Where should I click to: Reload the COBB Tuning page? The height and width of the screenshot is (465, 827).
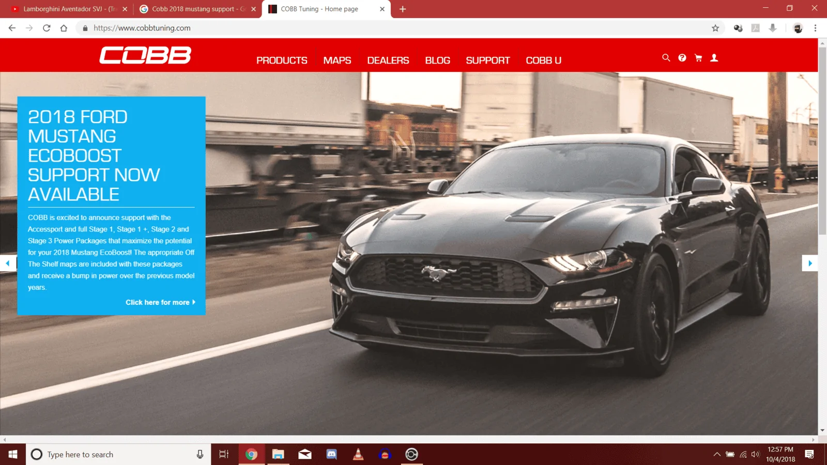click(47, 28)
